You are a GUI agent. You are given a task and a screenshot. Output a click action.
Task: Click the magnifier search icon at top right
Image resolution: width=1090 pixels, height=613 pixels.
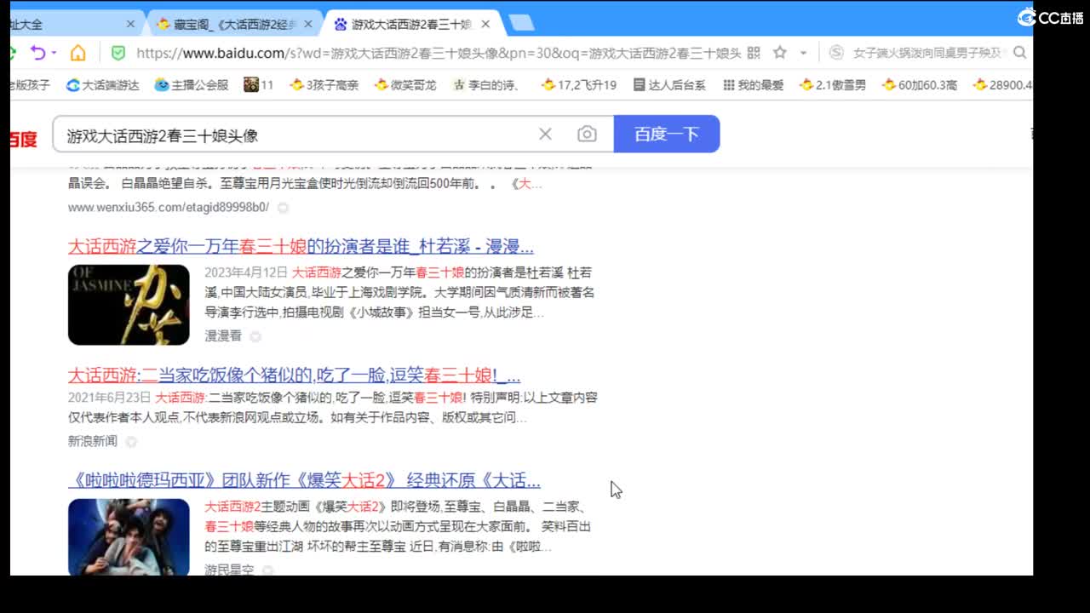(x=1020, y=53)
